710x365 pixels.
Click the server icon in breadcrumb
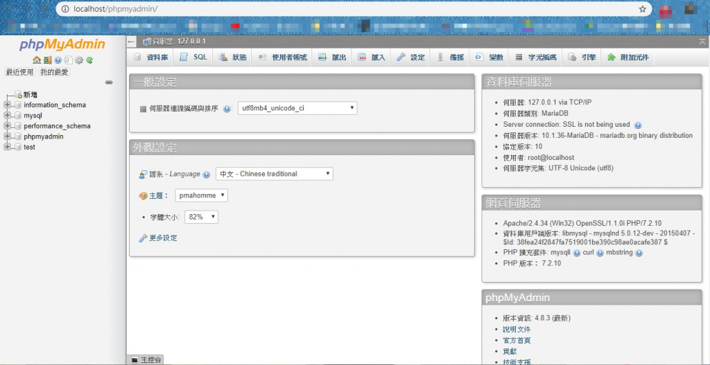coord(147,42)
